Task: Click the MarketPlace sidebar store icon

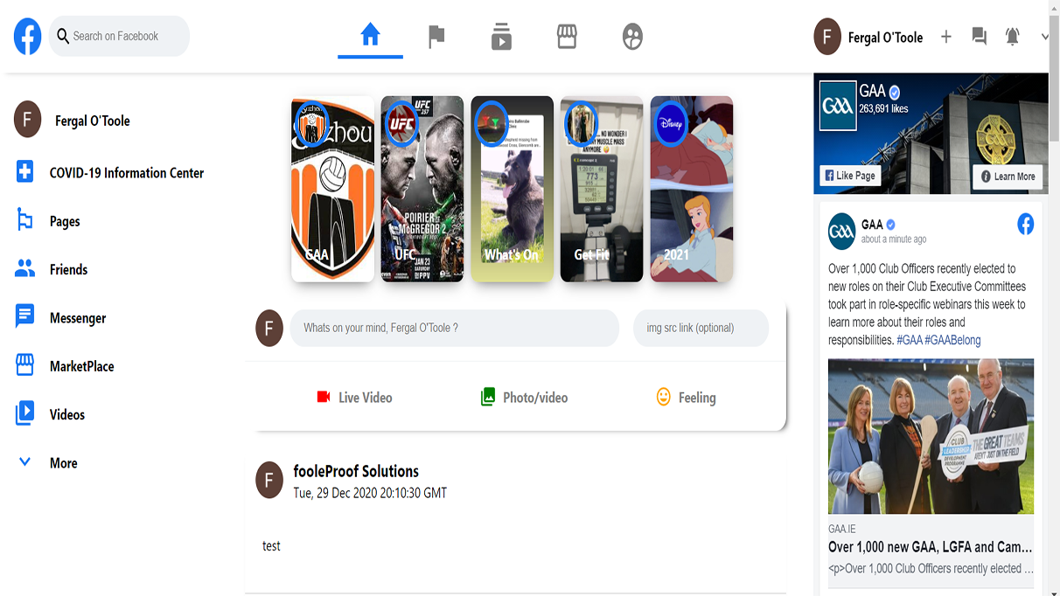Action: click(25, 365)
